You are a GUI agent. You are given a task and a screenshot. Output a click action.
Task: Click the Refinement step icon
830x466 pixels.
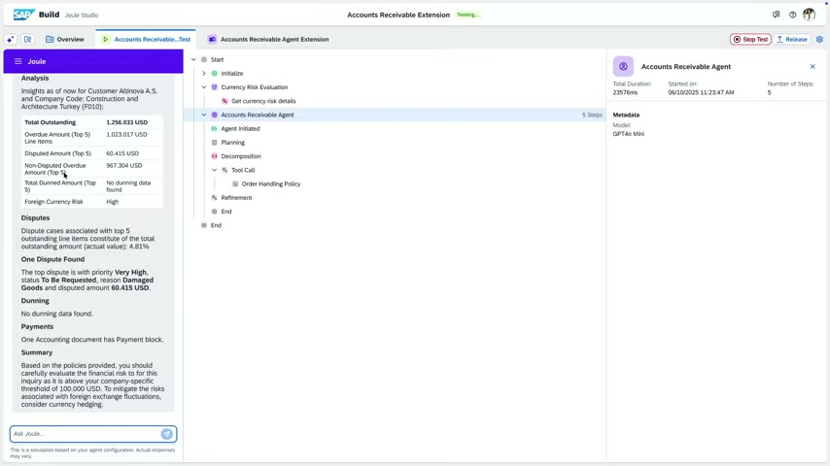point(215,198)
